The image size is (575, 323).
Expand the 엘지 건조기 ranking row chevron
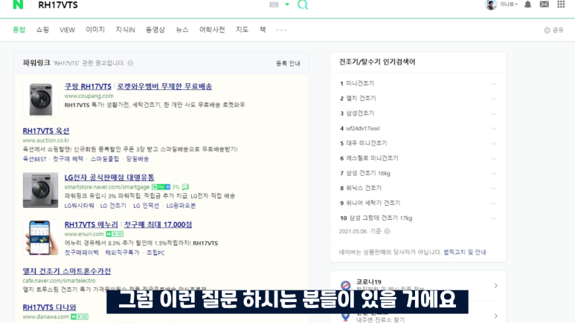tap(494, 99)
